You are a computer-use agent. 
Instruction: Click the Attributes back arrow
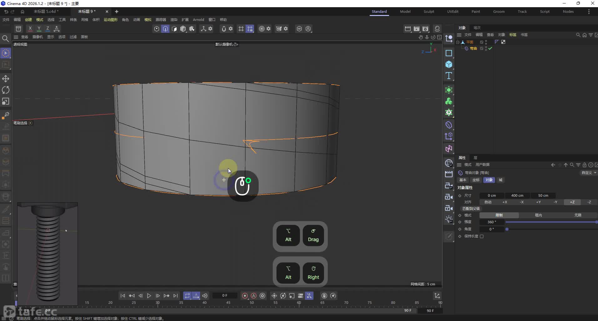553,165
